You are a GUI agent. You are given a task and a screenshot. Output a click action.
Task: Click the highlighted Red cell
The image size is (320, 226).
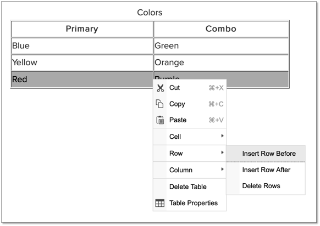tap(82, 79)
